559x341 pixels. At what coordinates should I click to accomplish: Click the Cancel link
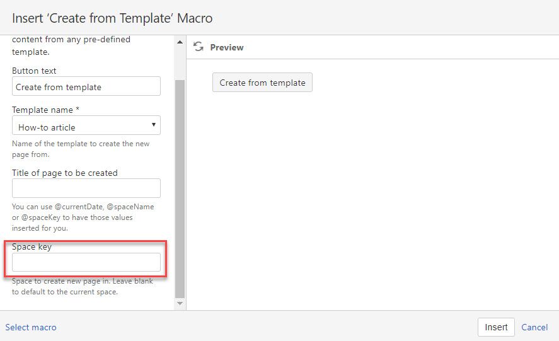534,327
